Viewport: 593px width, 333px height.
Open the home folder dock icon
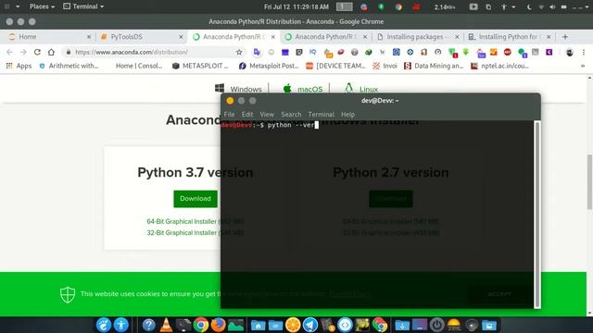[x=258, y=325]
